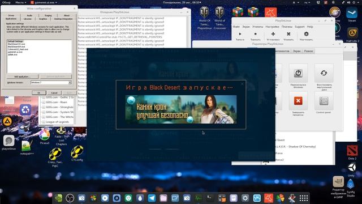This screenshot has height=204, width=362.
Task: Switch to Drives tab in Wine configuration
Action: click(x=11, y=15)
